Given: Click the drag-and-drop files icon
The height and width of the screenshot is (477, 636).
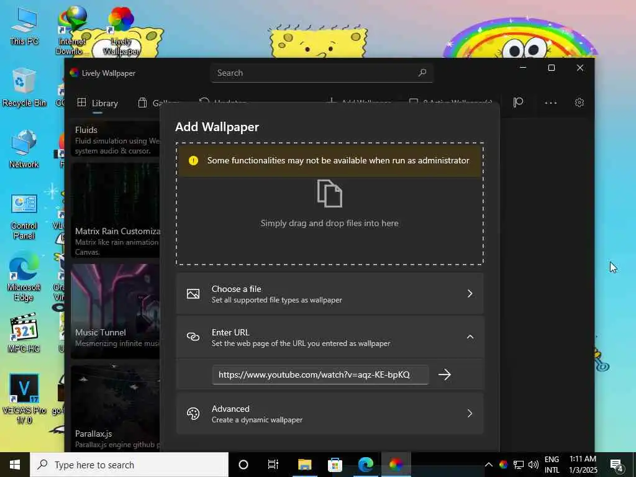Looking at the screenshot, I should (329, 194).
